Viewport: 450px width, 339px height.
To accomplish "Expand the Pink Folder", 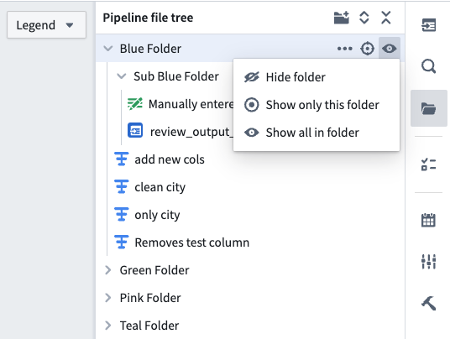I will point(108,298).
